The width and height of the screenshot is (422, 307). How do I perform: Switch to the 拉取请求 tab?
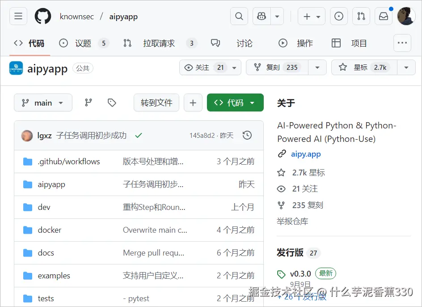click(x=160, y=43)
